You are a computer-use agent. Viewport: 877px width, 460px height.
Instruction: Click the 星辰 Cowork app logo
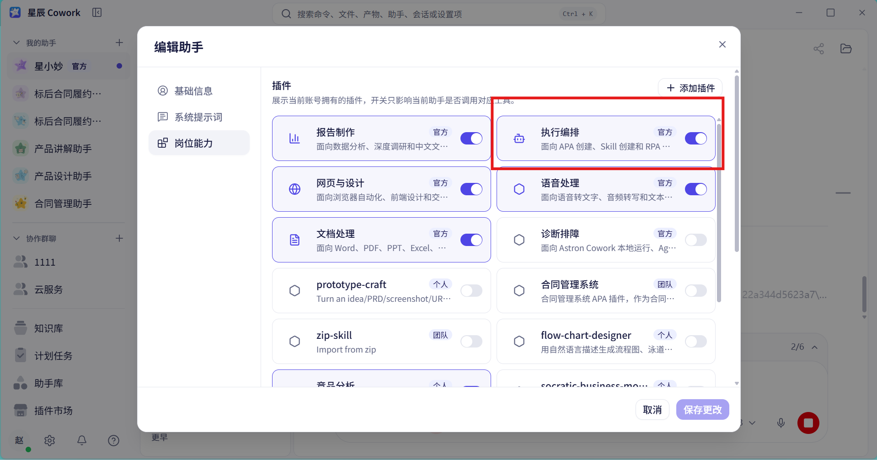(15, 12)
